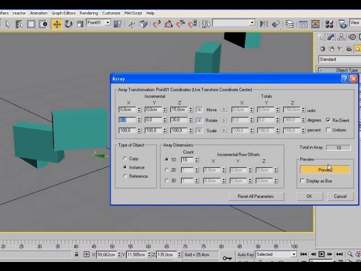Collapse the Object Type rollout
The height and width of the screenshot is (271, 361).
tap(340, 70)
